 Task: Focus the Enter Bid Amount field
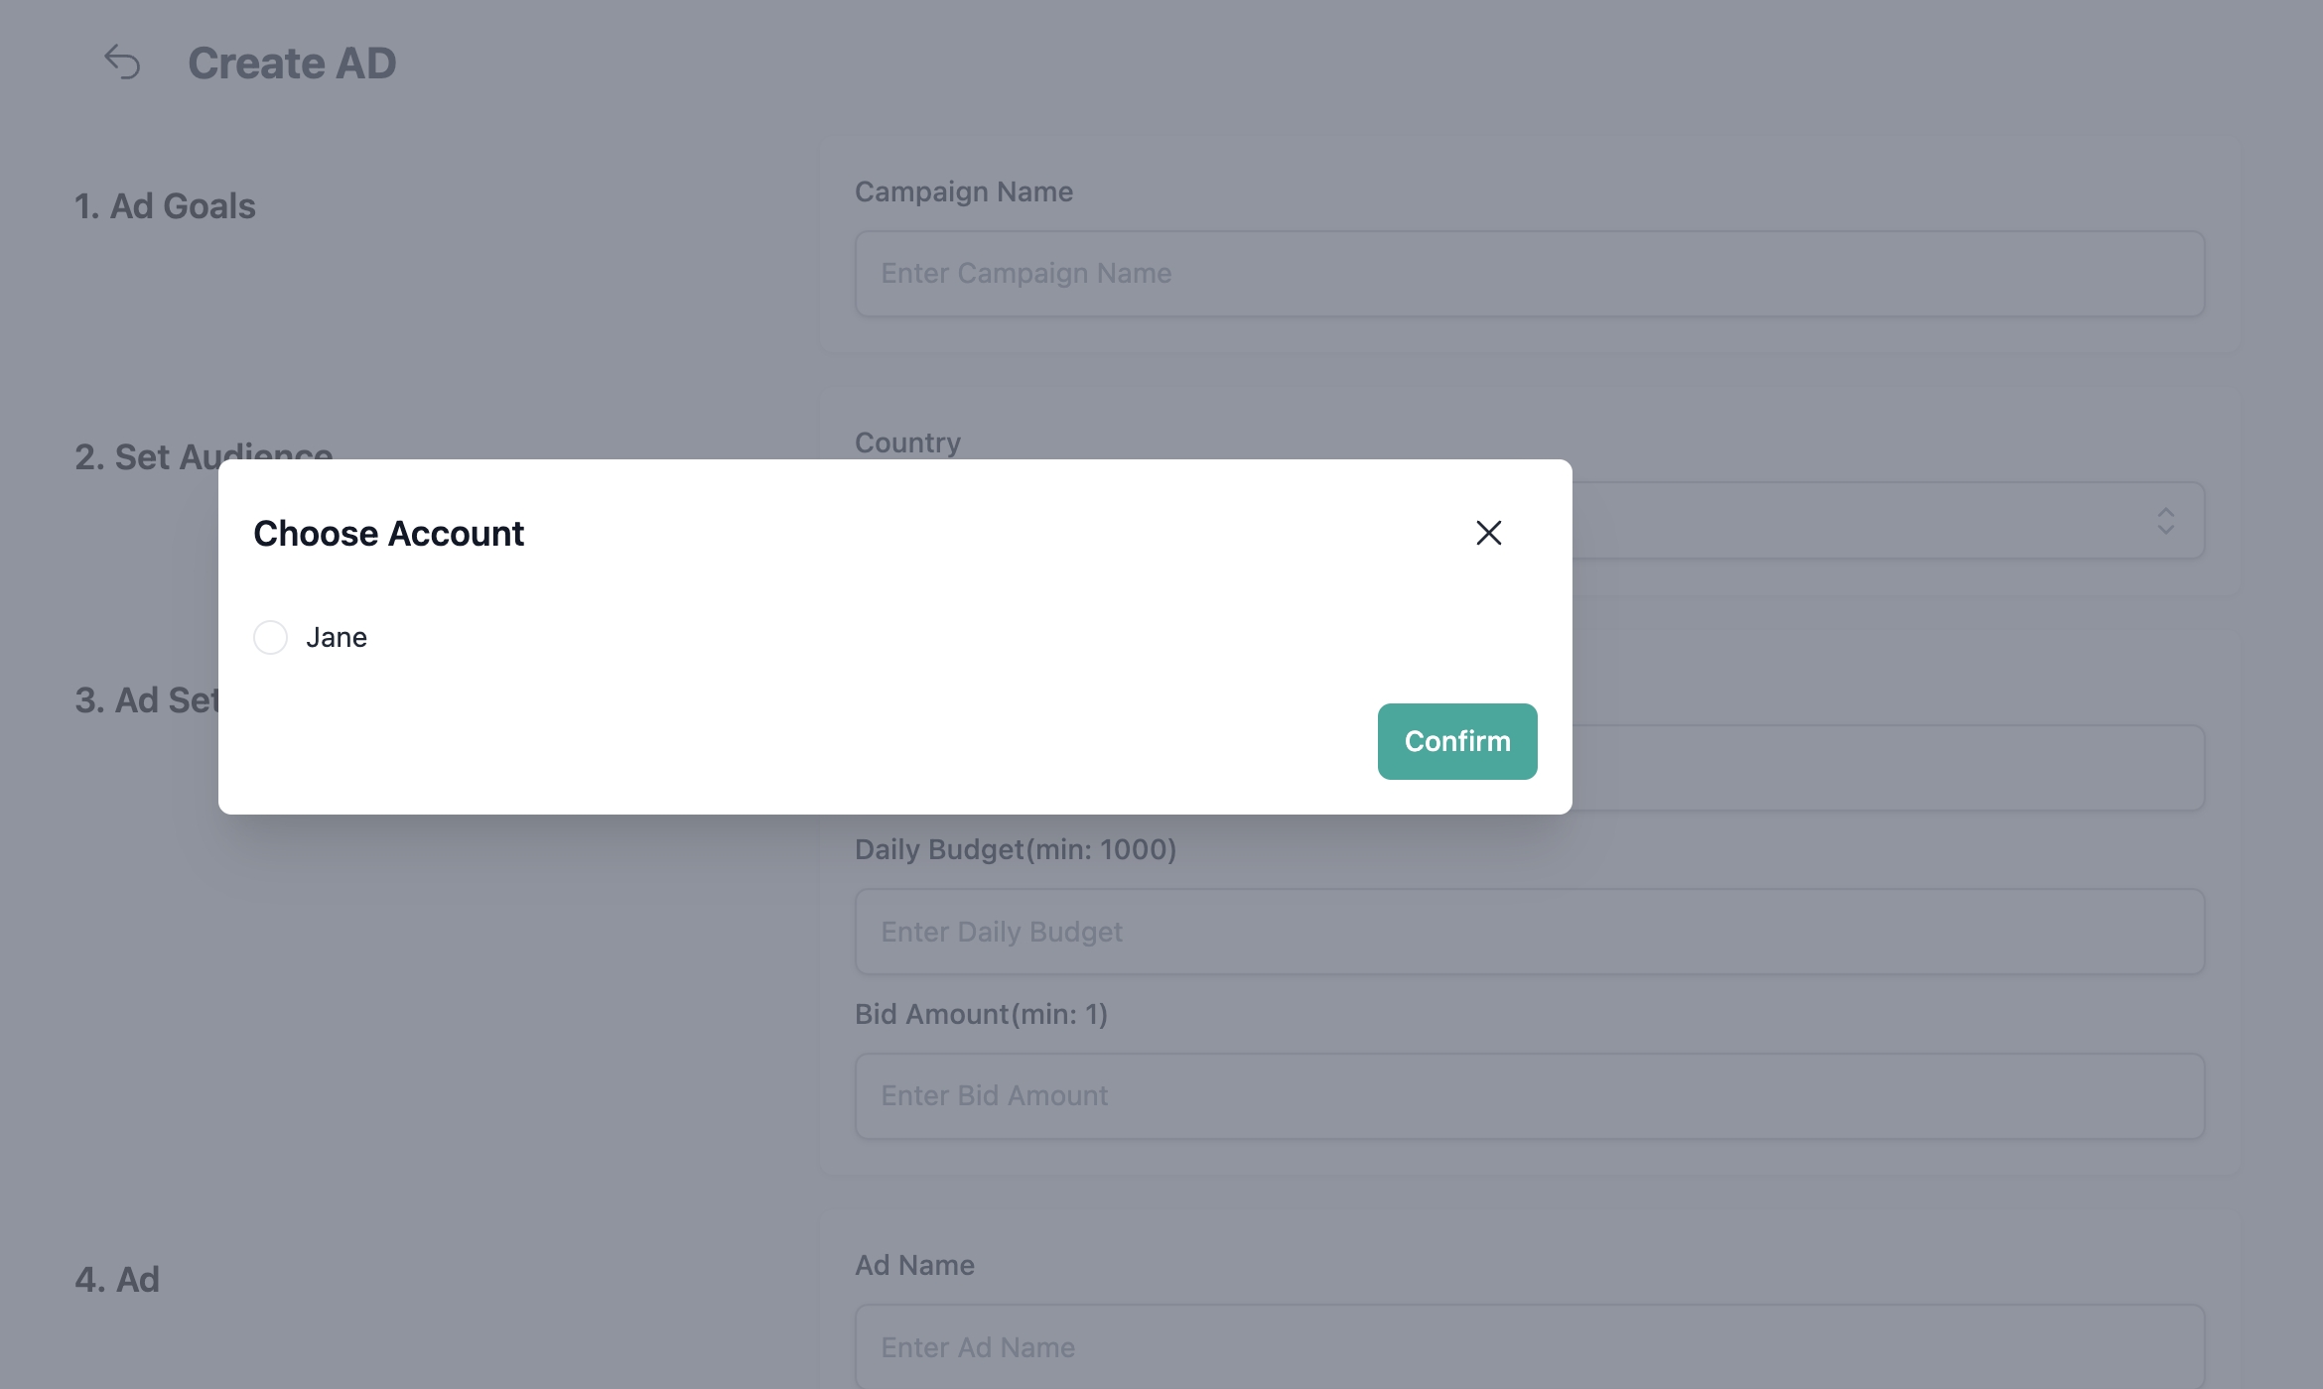tap(1529, 1096)
